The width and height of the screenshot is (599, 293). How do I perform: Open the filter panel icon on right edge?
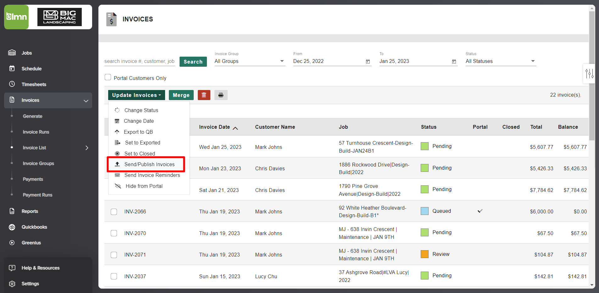(589, 73)
